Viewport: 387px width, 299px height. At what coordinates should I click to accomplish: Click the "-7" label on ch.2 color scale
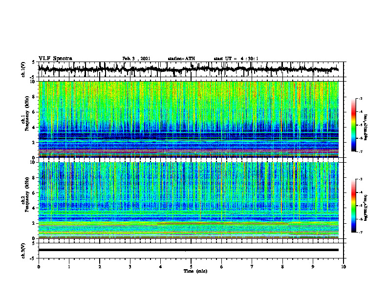[x=361, y=232]
